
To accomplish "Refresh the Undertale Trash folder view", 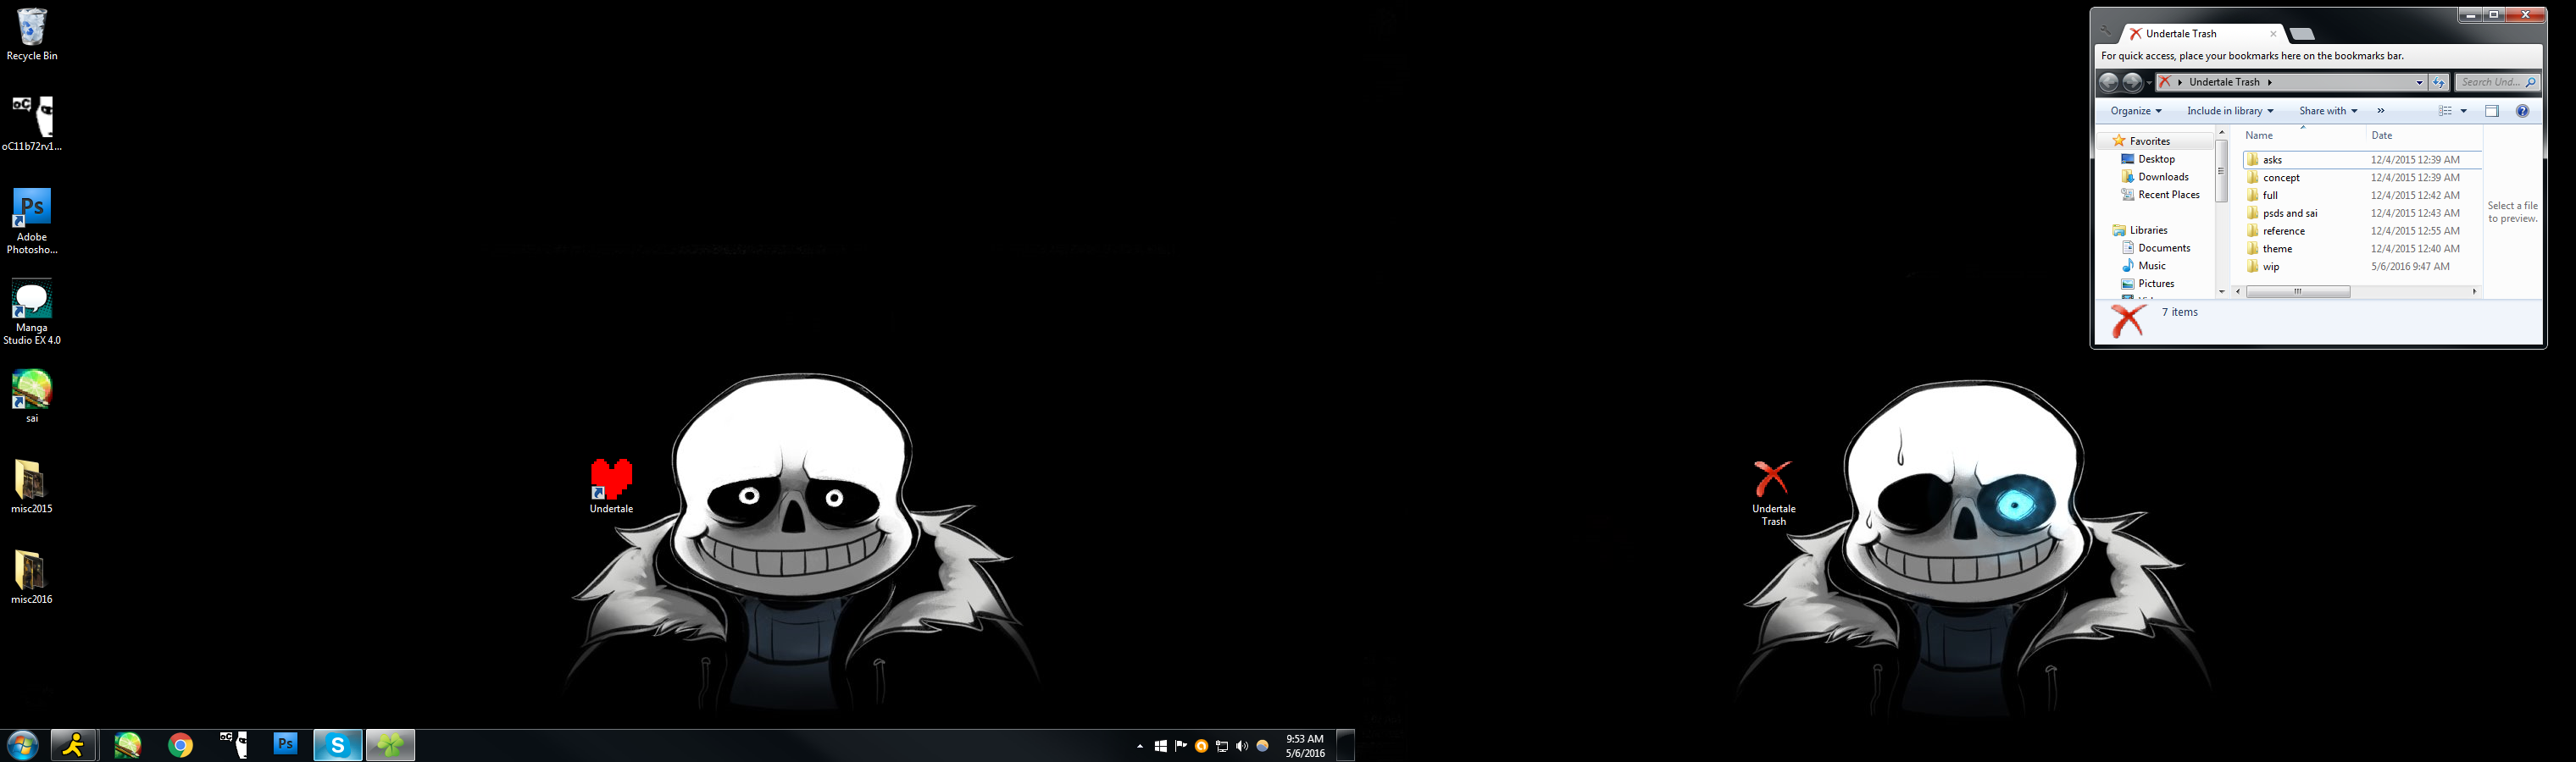I will (x=2439, y=82).
